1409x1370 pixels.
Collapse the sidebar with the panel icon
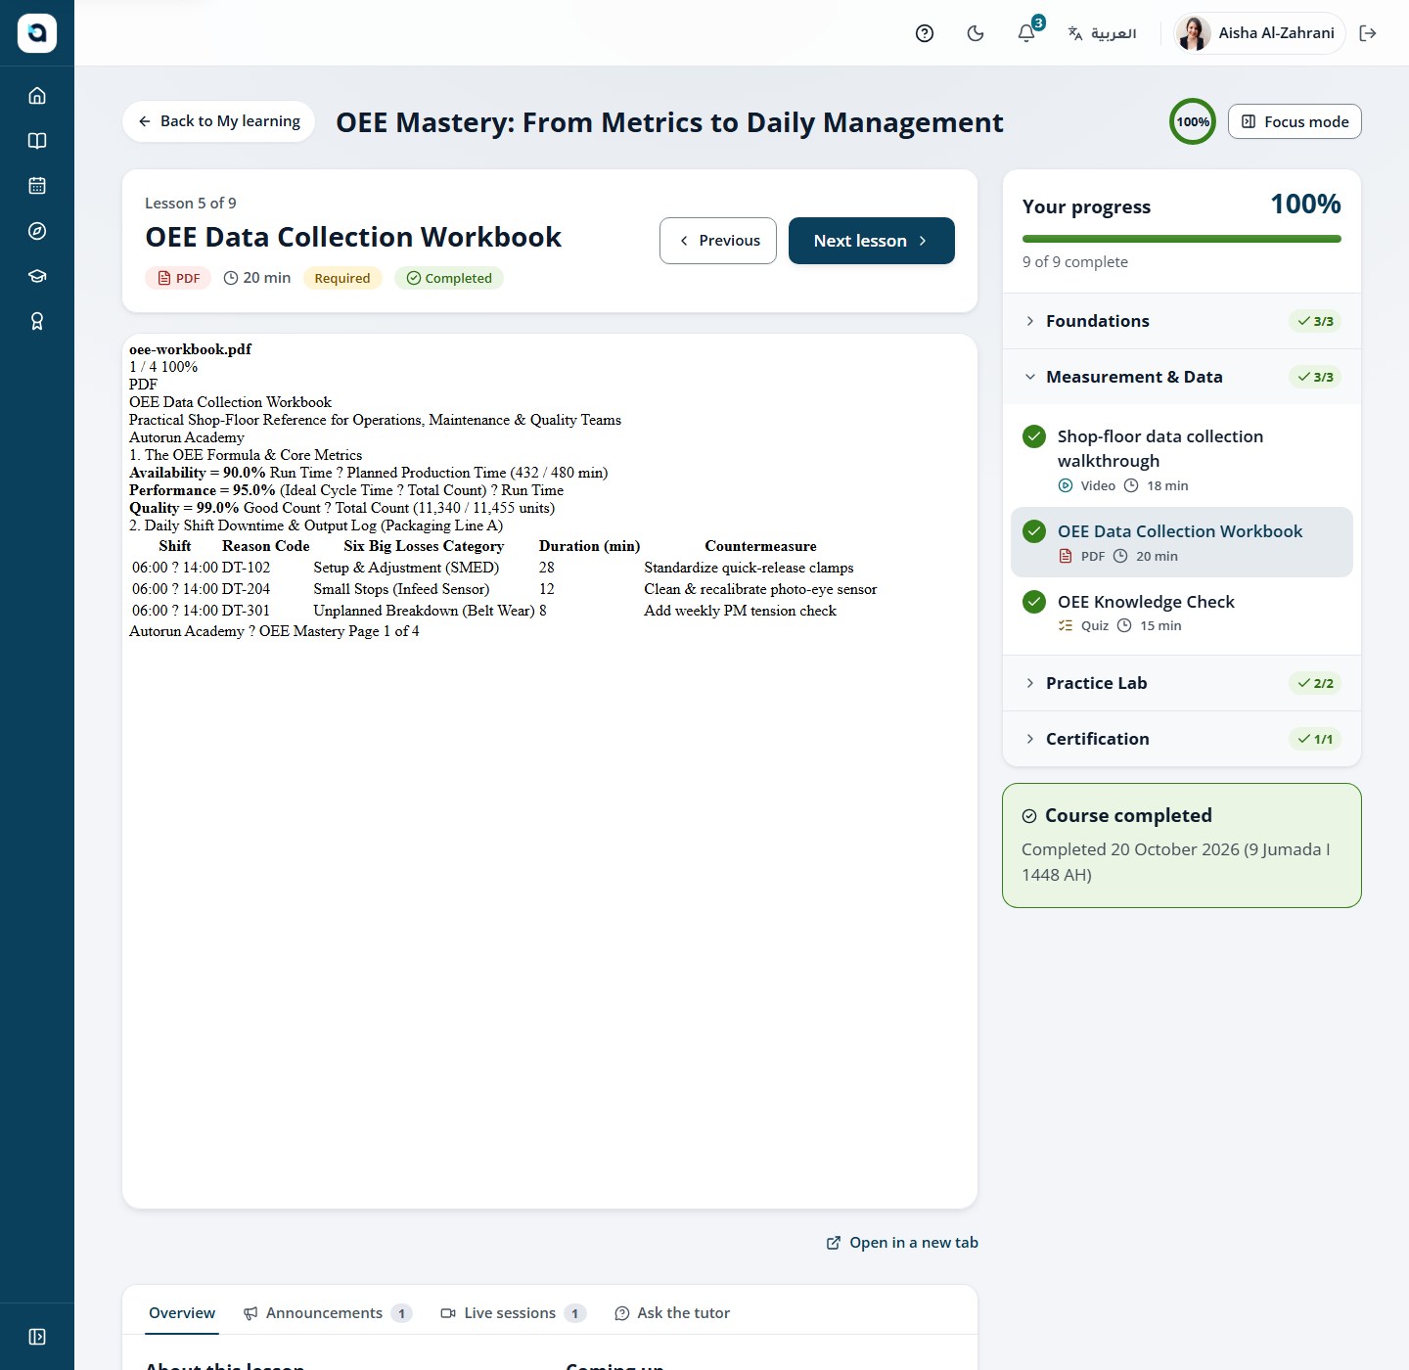coord(37,1337)
